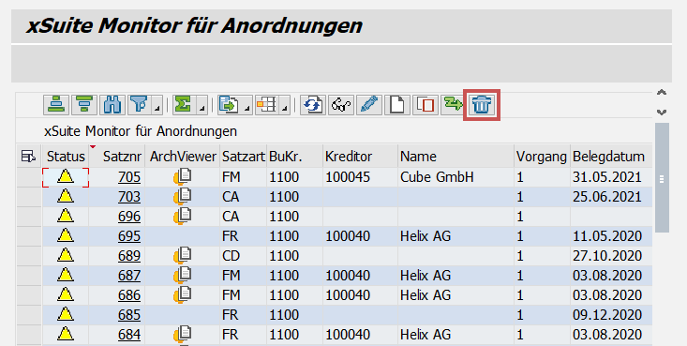Open record number 686 link
This screenshot has width=687, height=346.
[129, 295]
